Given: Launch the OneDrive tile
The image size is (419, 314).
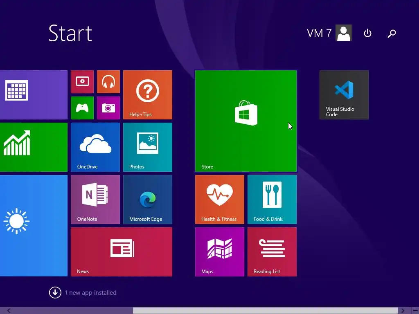Looking at the screenshot, I should 95,147.
